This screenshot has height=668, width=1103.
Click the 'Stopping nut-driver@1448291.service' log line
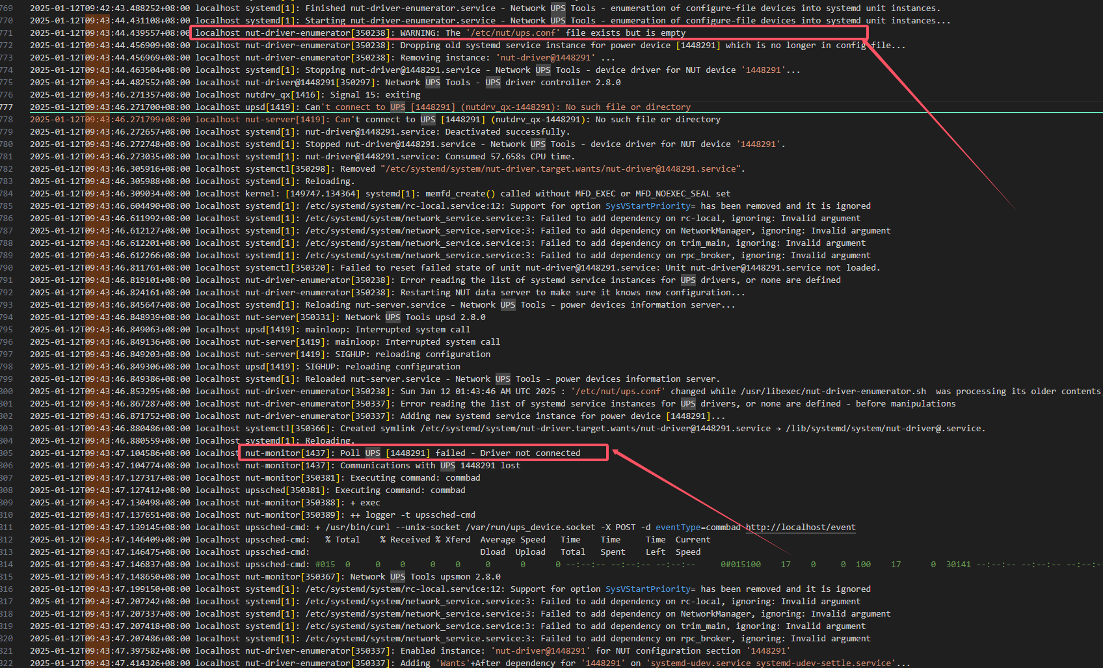tap(415, 70)
